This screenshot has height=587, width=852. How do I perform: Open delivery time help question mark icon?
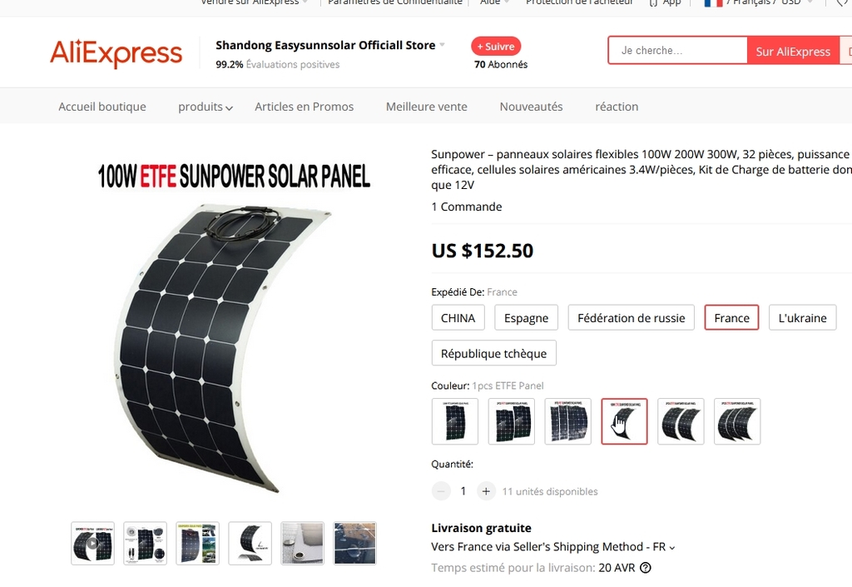click(646, 568)
